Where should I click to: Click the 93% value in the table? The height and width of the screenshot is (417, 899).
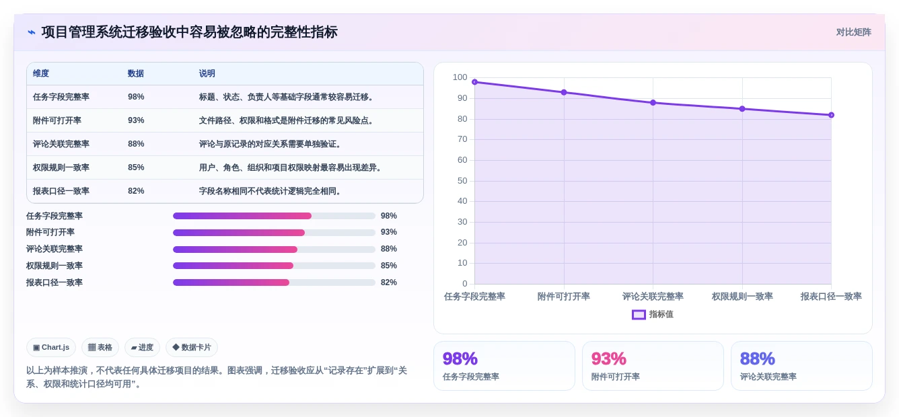click(136, 120)
